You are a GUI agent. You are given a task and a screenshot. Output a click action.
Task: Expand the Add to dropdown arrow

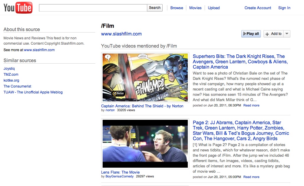click(287, 34)
